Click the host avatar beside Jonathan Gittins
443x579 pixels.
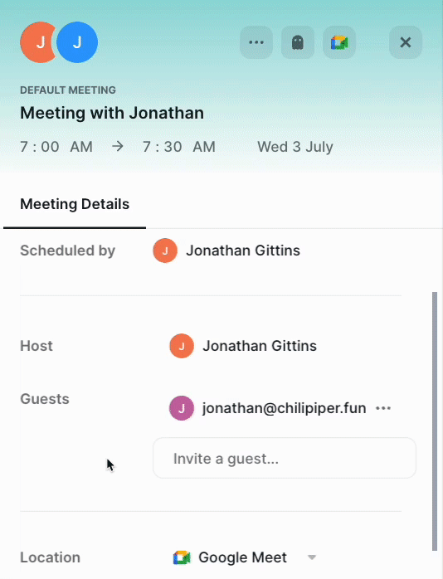(182, 346)
